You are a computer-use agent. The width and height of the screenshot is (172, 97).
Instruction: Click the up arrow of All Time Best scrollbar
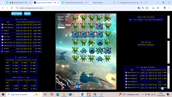click(x=169, y=67)
